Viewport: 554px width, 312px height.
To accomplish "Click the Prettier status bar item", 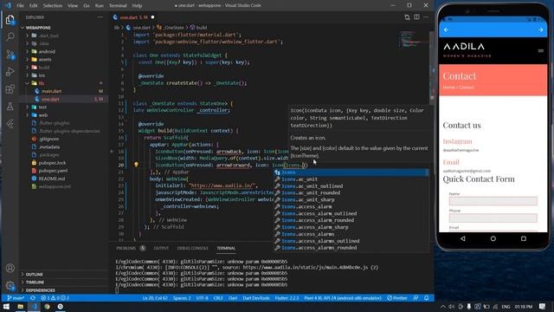I will (x=397, y=298).
